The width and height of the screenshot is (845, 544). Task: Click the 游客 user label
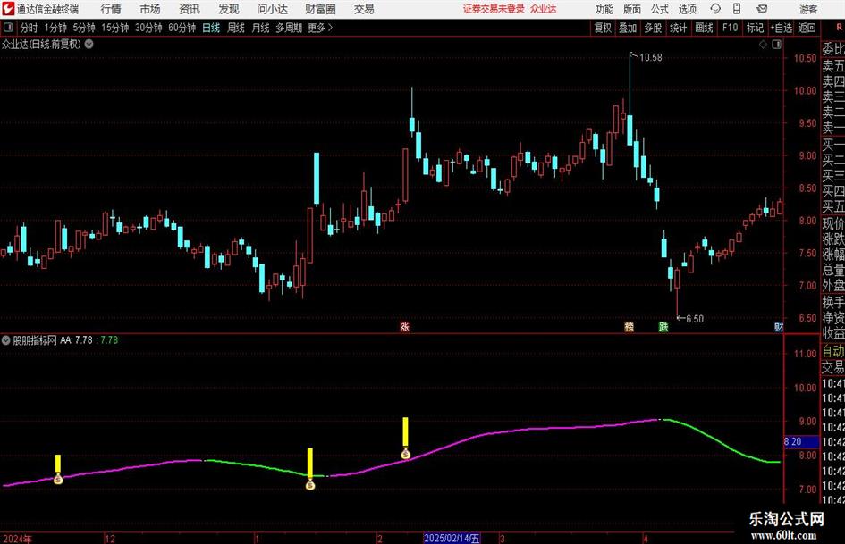click(807, 9)
